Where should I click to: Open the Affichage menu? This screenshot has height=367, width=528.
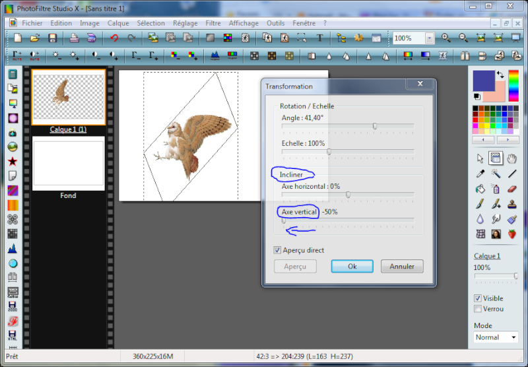244,23
